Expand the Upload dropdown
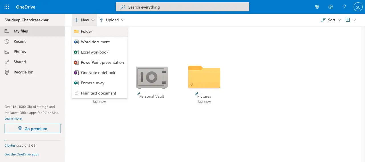 click(x=112, y=20)
